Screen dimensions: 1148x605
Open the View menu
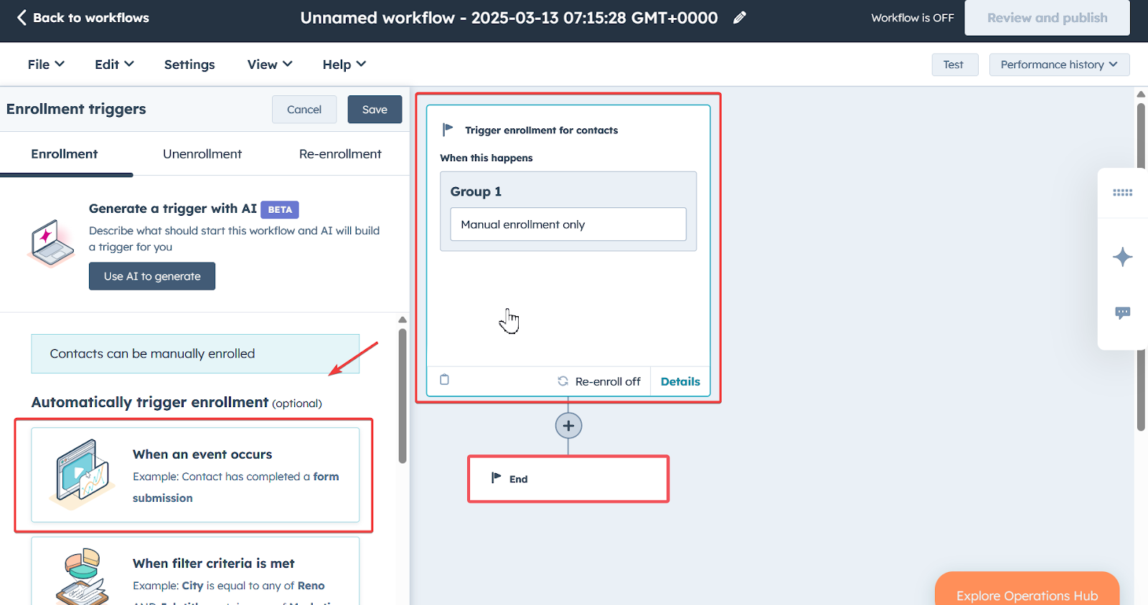[x=270, y=65]
